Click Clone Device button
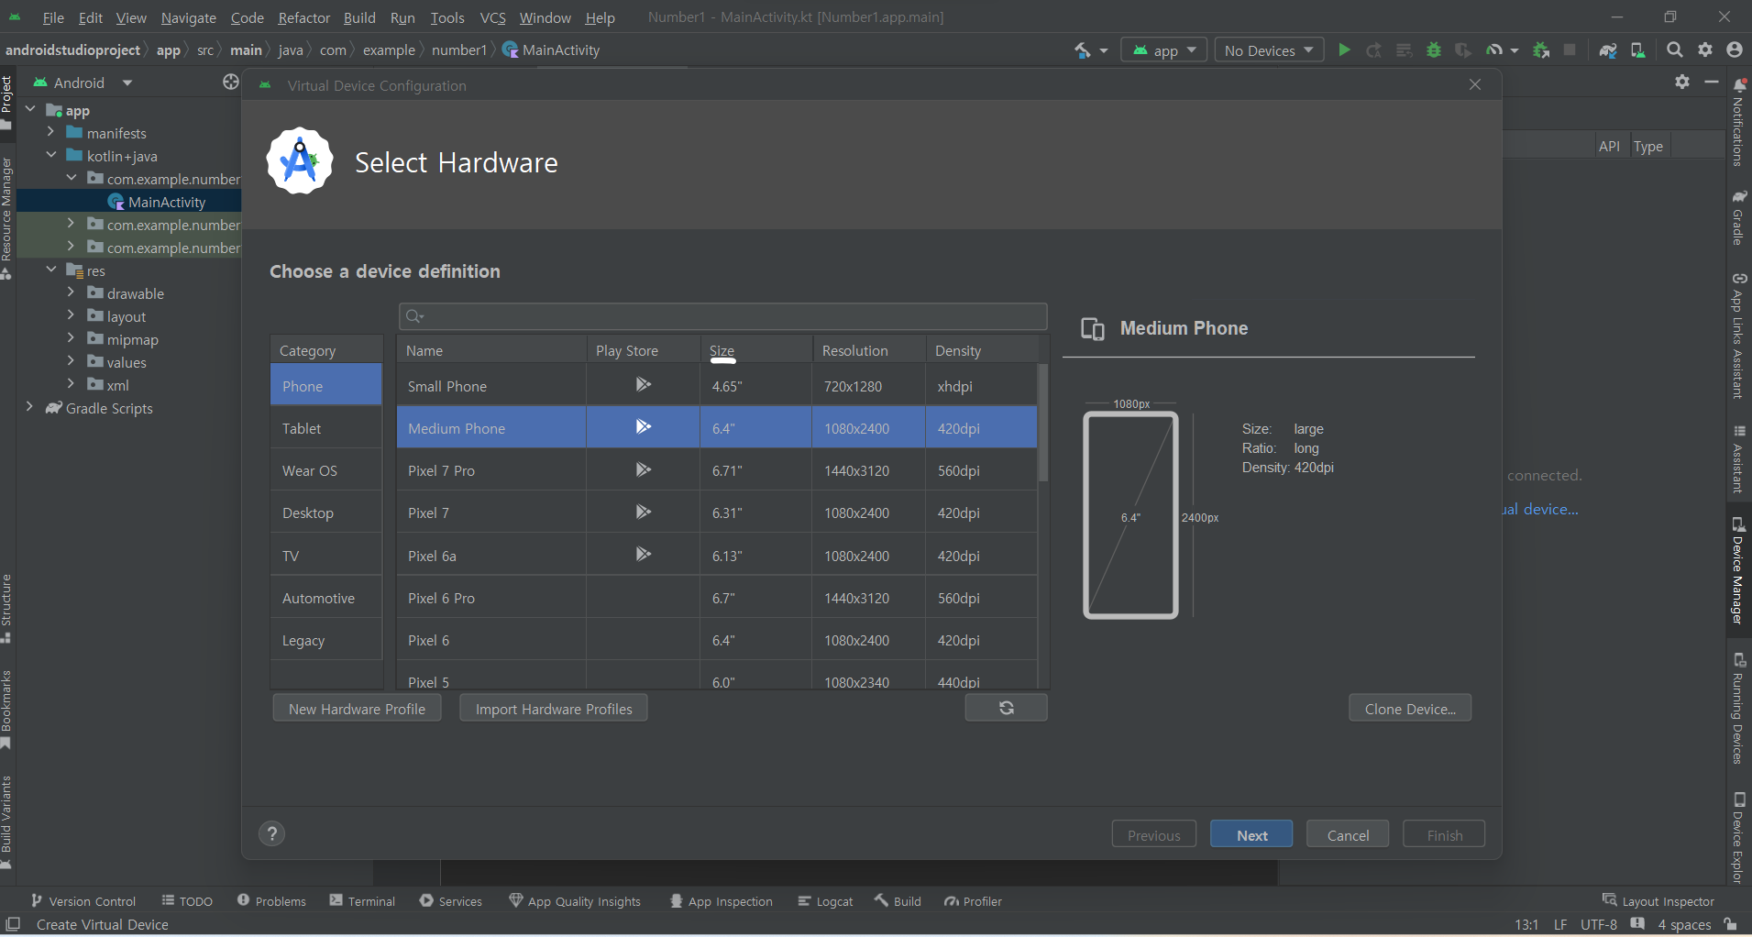 pos(1410,708)
